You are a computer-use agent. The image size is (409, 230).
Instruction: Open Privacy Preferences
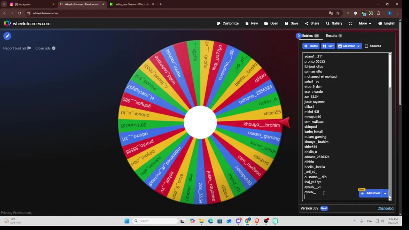point(16,213)
